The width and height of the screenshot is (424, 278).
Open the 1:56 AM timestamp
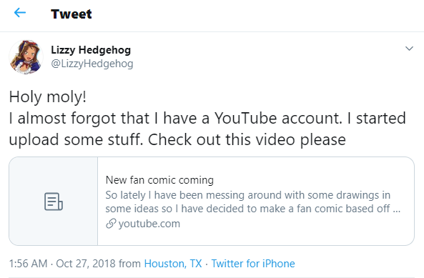coord(28,264)
